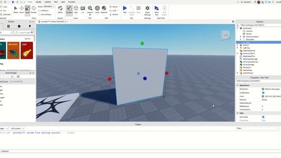Open the All Contexts output dropdown
The image size is (281, 158).
tap(17, 129)
